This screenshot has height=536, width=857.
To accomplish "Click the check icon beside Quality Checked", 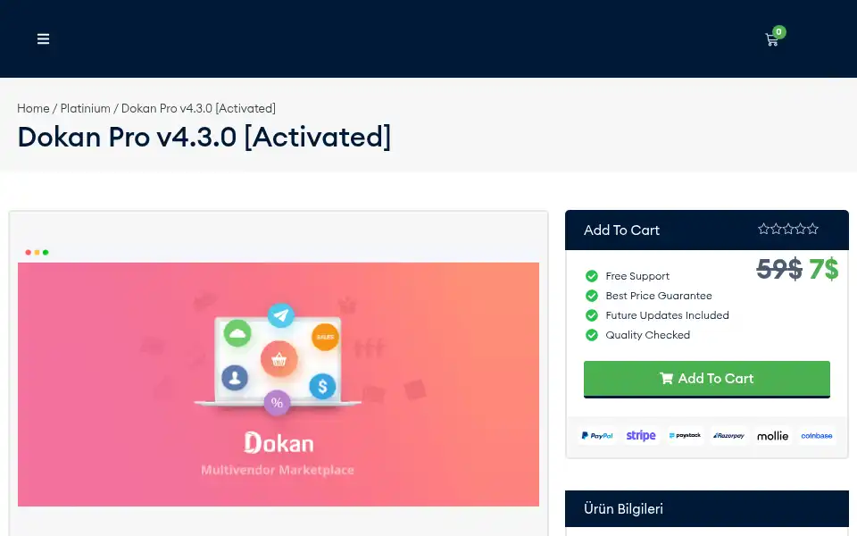I will [591, 335].
